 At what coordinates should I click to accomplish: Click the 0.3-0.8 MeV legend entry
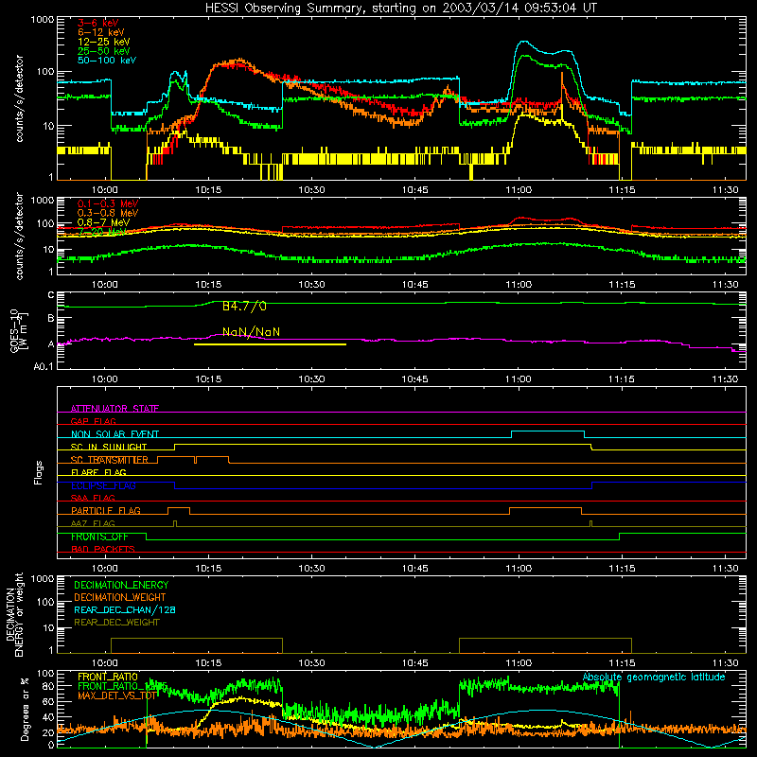[x=108, y=213]
